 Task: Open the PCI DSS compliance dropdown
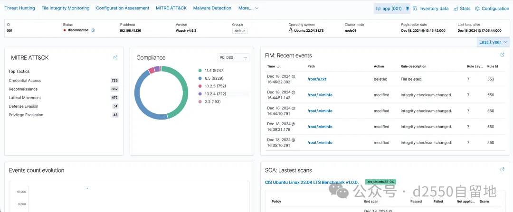coord(233,57)
